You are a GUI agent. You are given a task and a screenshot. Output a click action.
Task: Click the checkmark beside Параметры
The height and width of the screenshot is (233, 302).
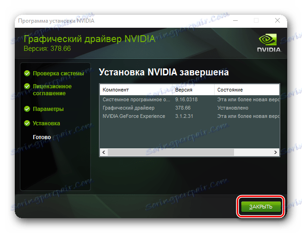coord(27,109)
